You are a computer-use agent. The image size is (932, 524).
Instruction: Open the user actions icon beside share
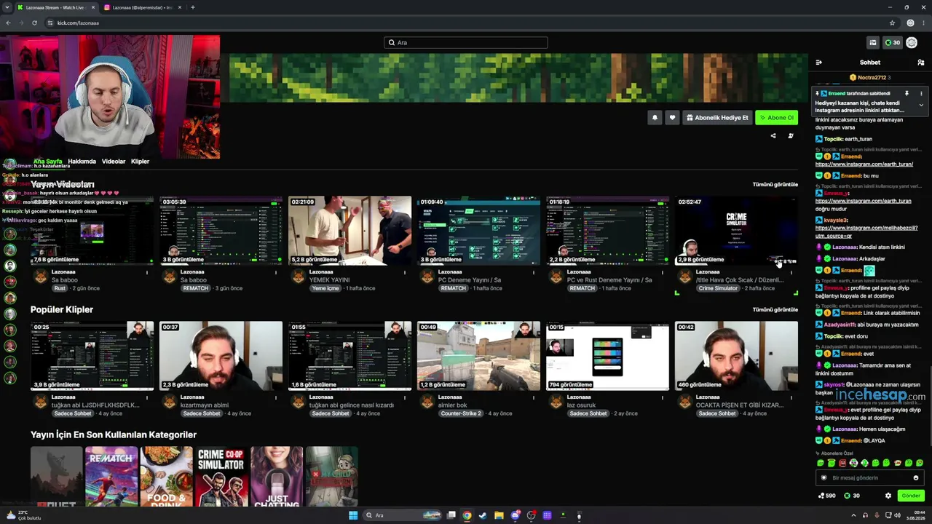pos(791,135)
